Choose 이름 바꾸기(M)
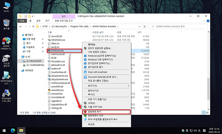This screenshot has width=222, height=134. click(x=107, y=107)
